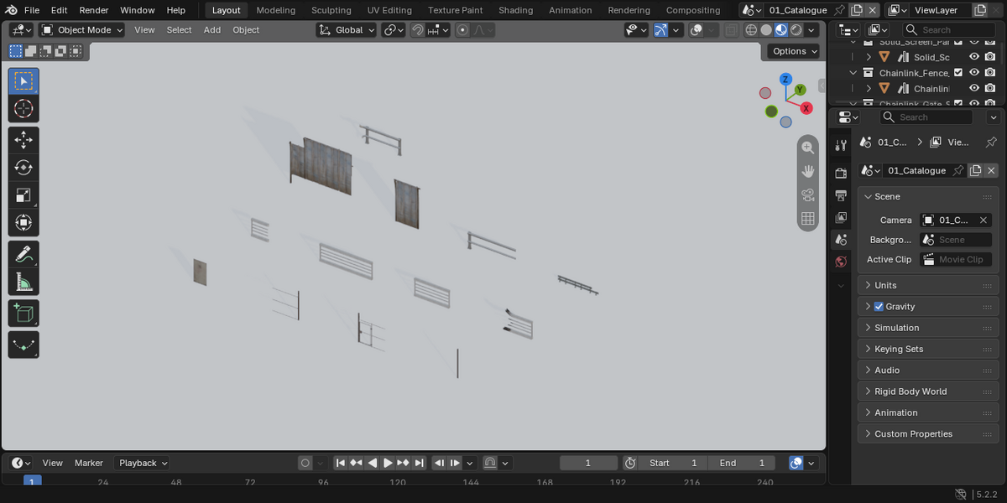Image resolution: width=1007 pixels, height=503 pixels.
Task: Collapse the Scene panel
Action: pos(927,196)
